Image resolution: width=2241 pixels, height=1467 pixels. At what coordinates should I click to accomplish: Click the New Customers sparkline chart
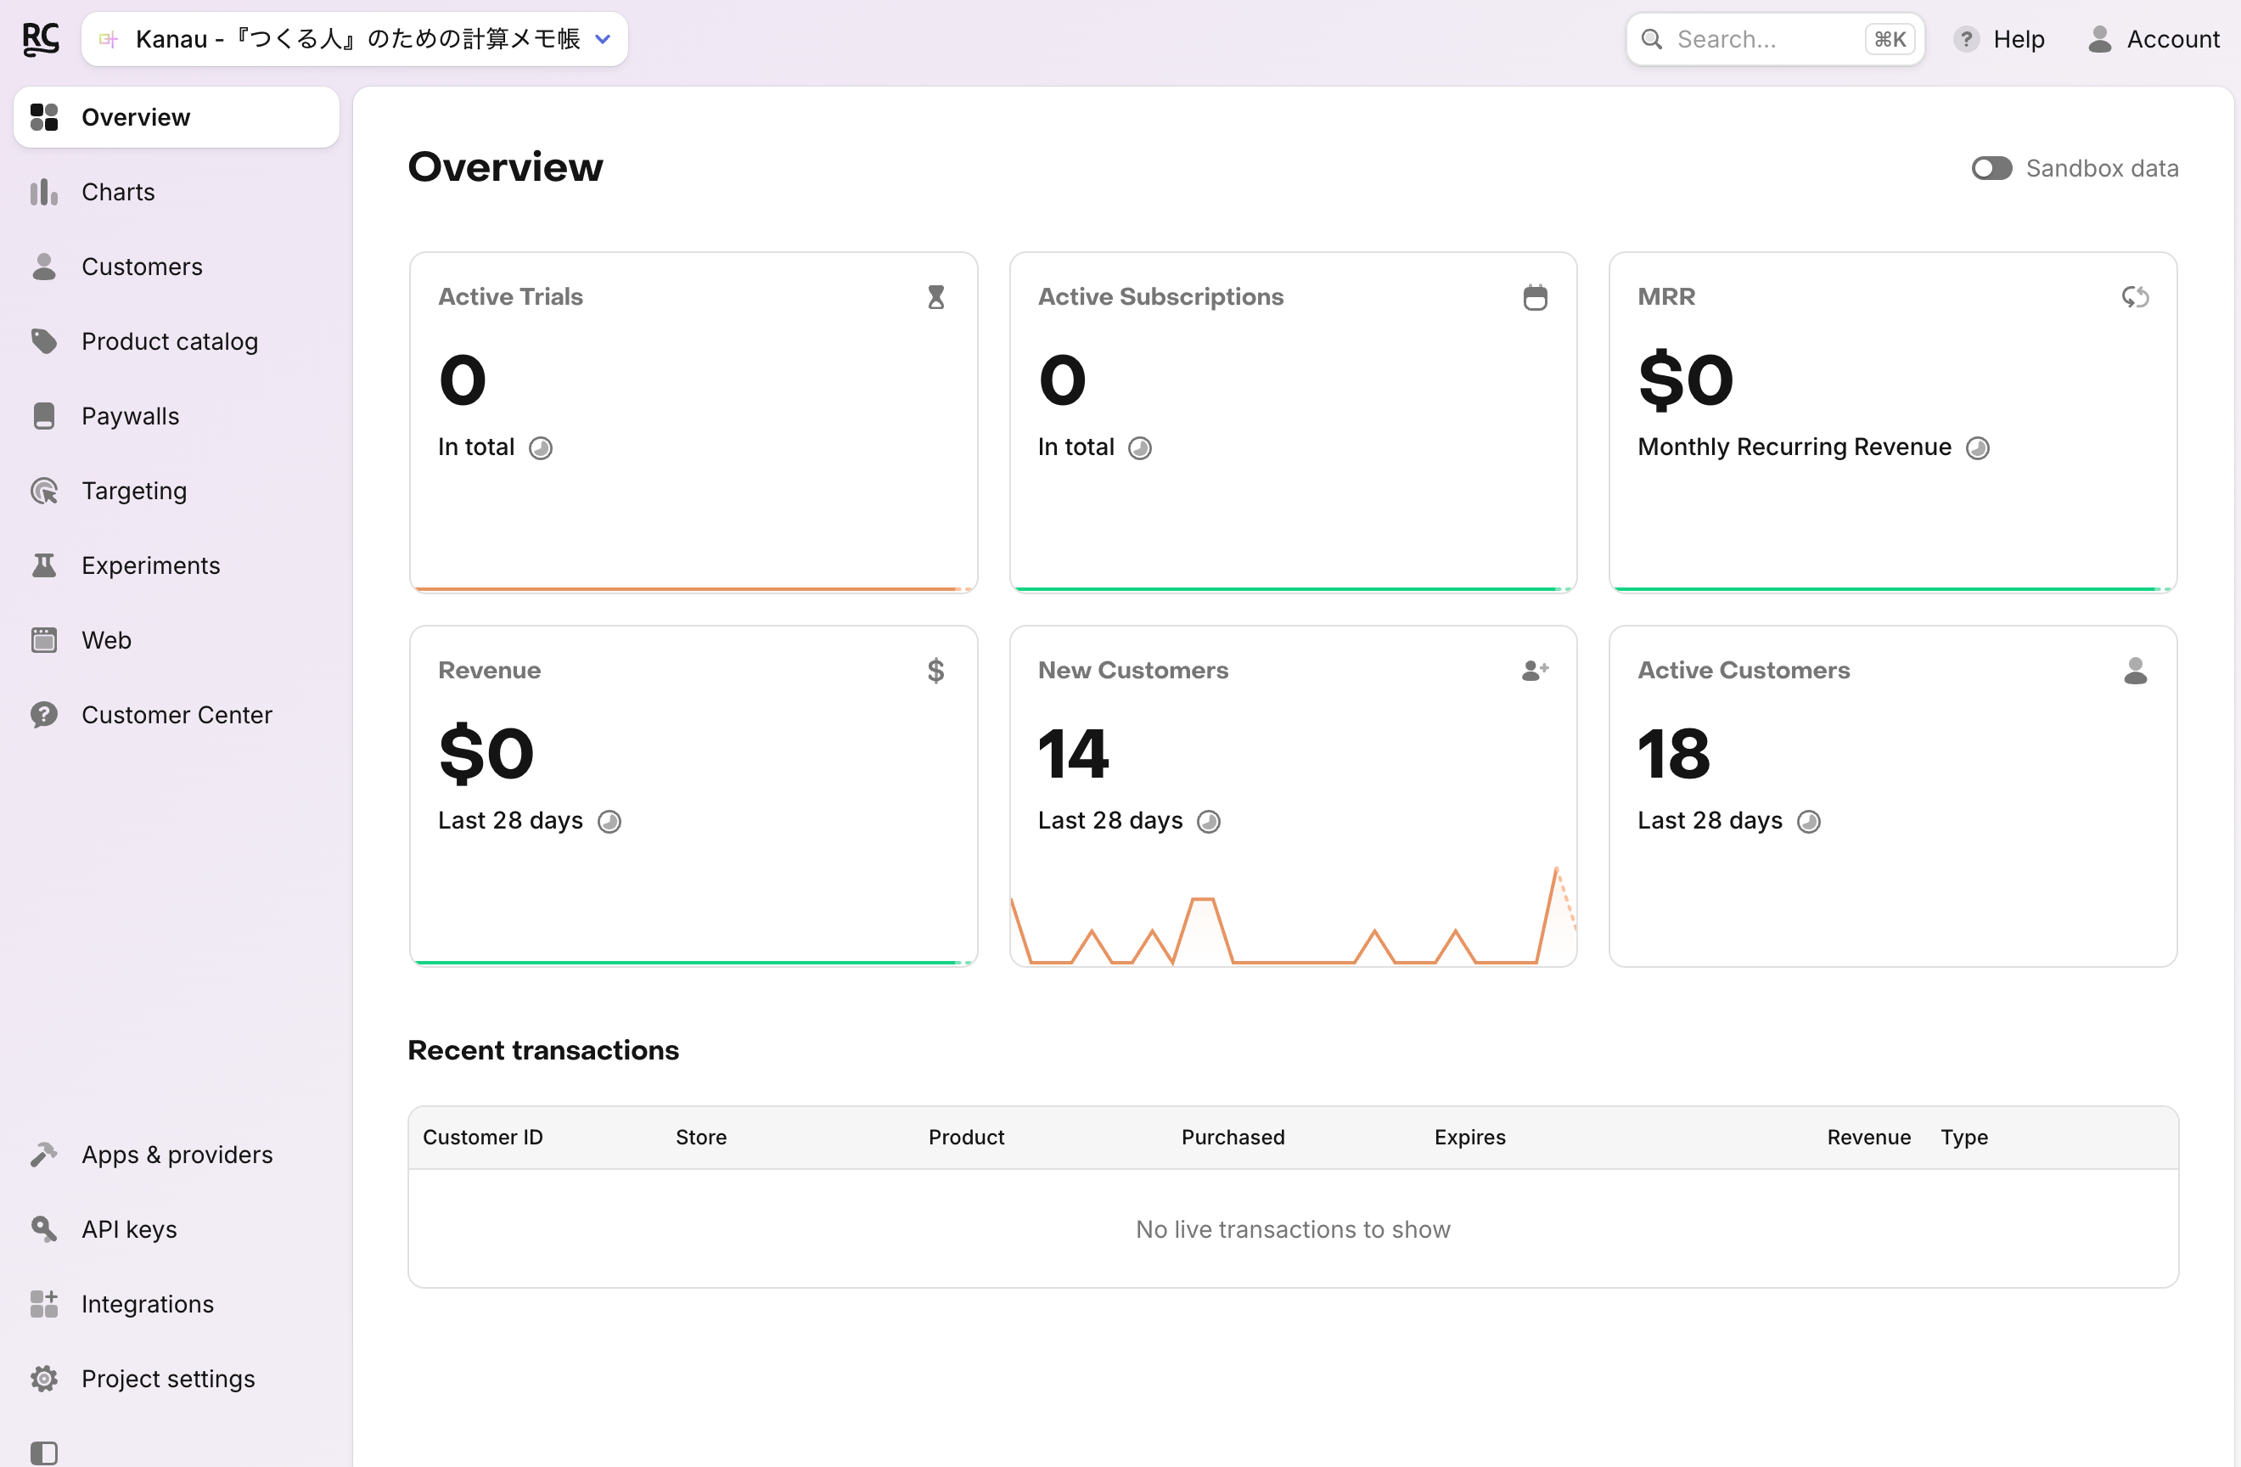[x=1293, y=915]
